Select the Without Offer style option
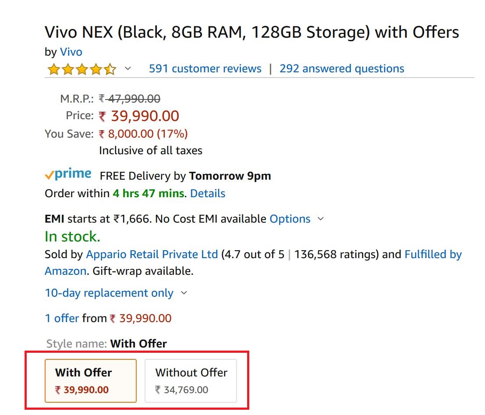Screen dimensions: 485x415 191,381
